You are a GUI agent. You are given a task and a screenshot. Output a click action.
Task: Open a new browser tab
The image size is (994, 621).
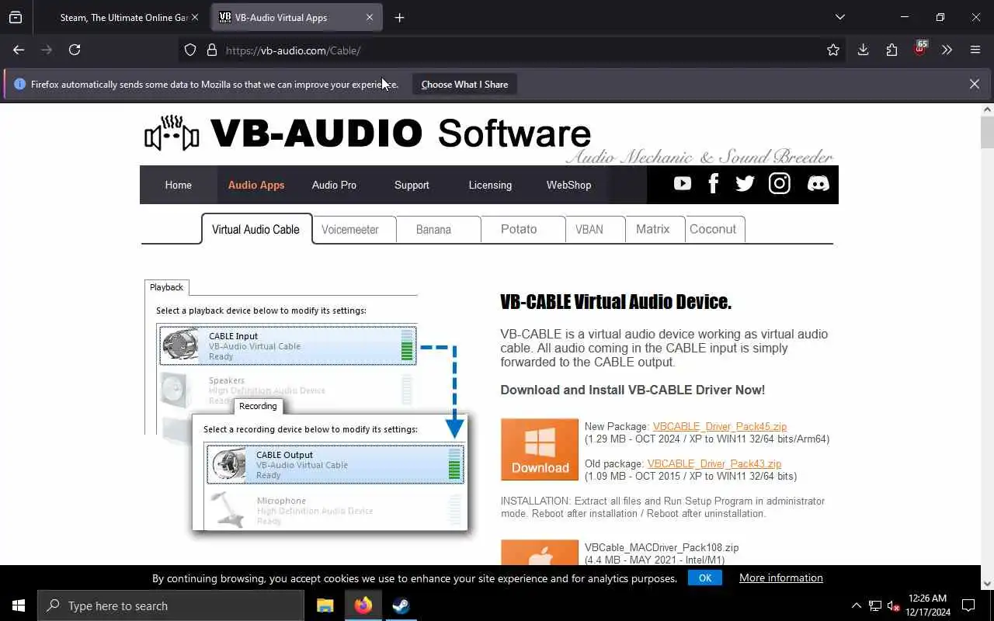coord(399,17)
